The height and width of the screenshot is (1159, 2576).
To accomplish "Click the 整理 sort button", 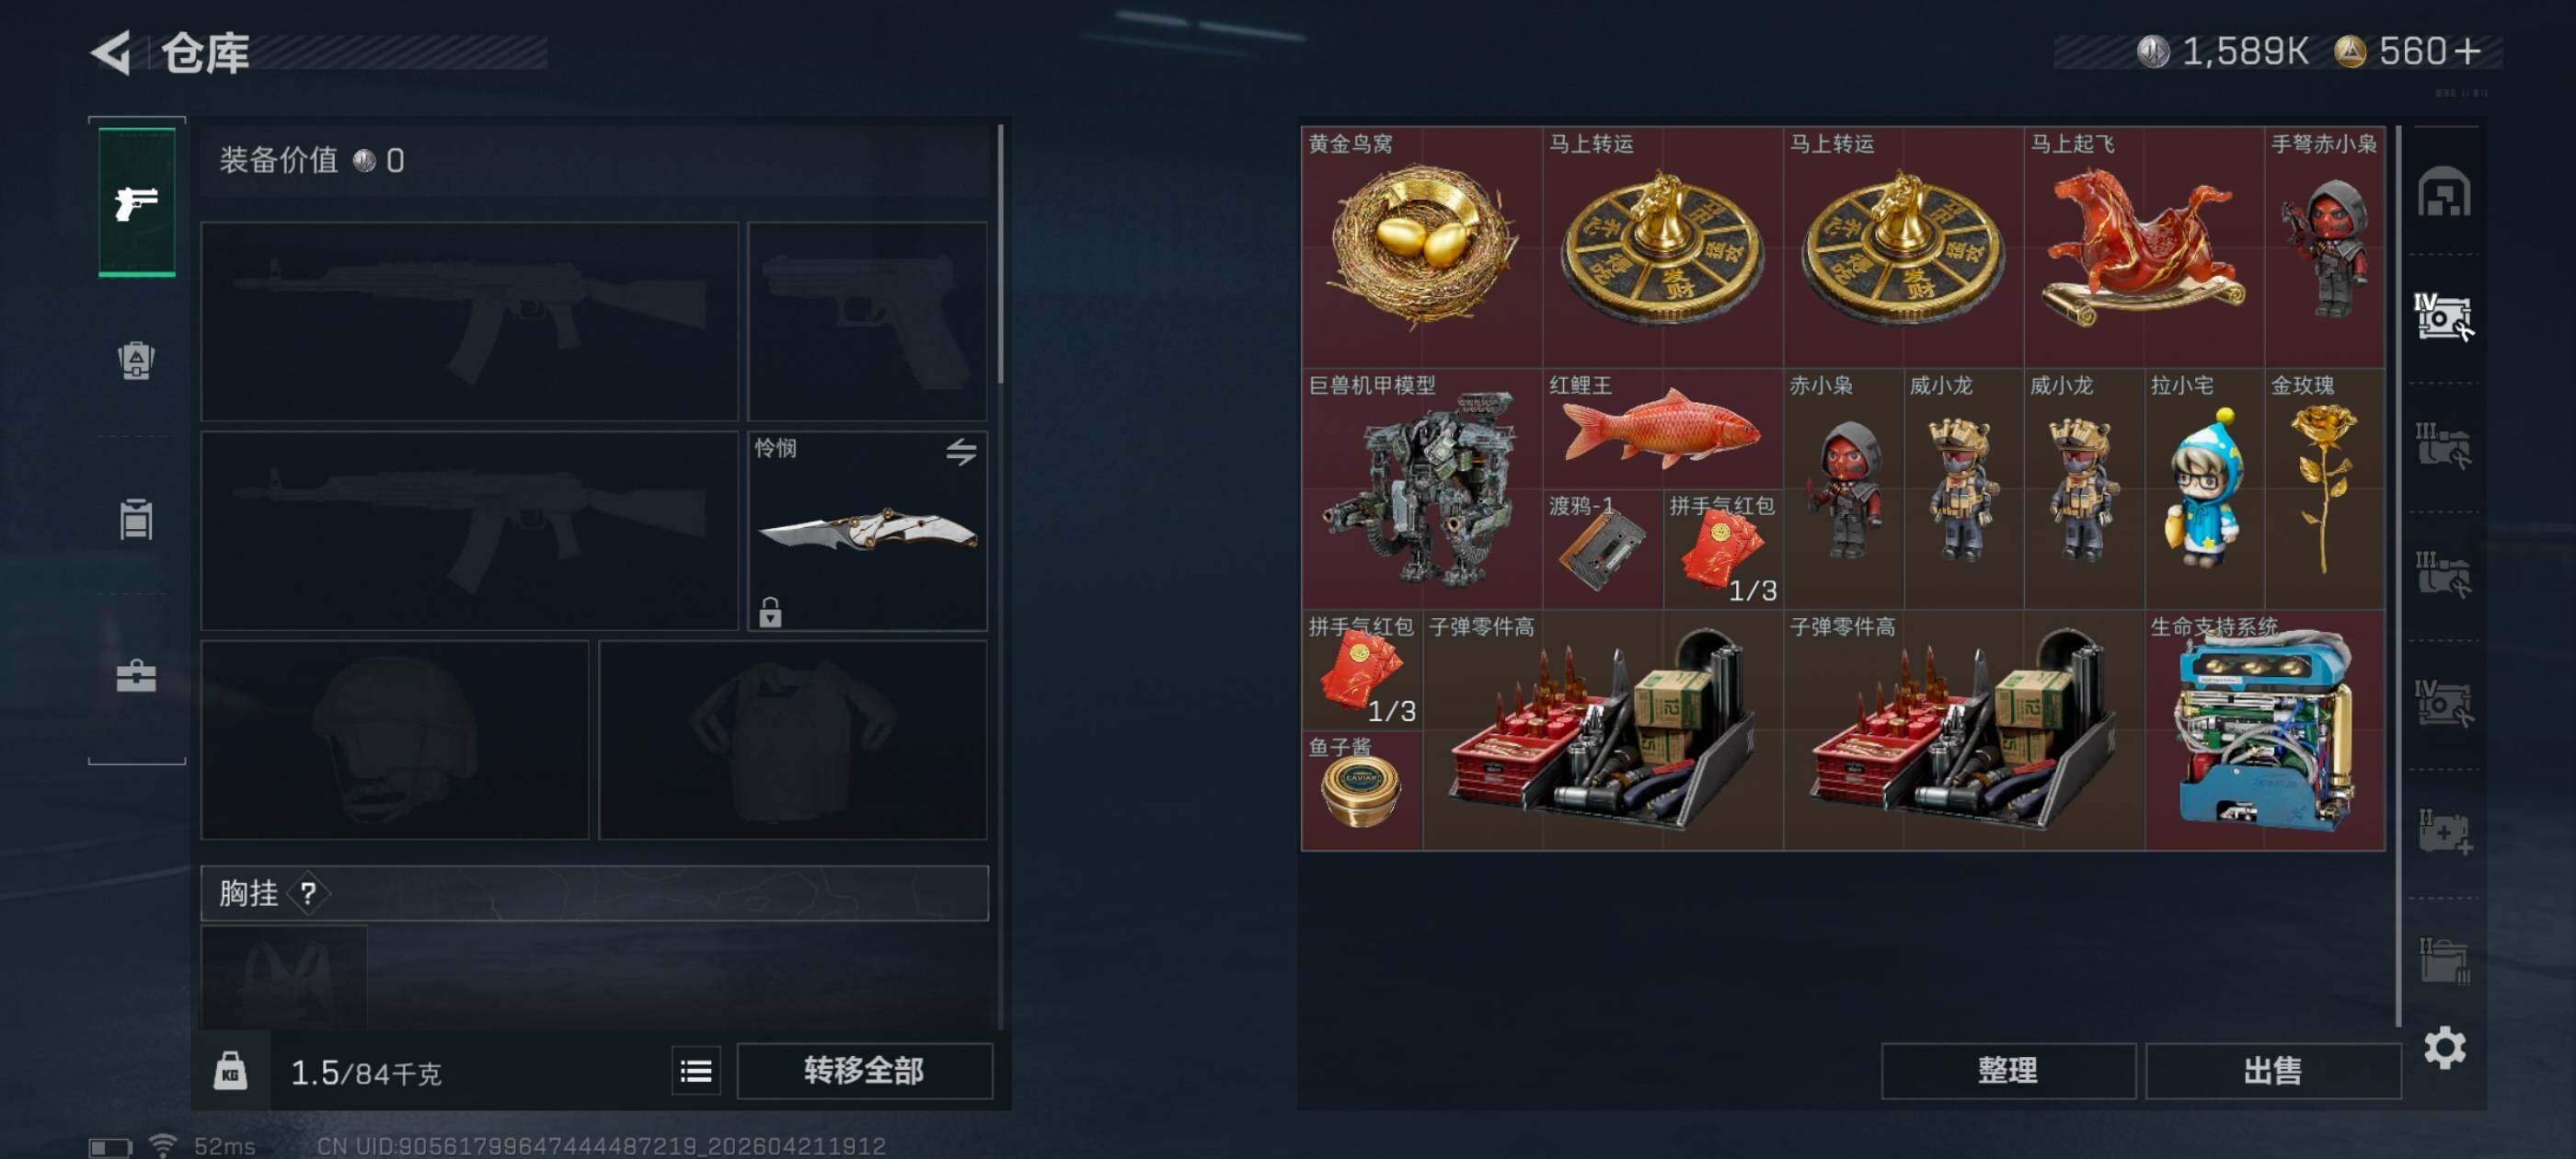I will tap(2008, 1071).
